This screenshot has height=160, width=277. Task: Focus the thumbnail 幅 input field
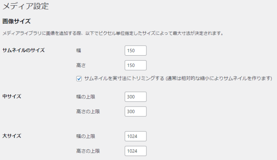pyautogui.click(x=135, y=51)
